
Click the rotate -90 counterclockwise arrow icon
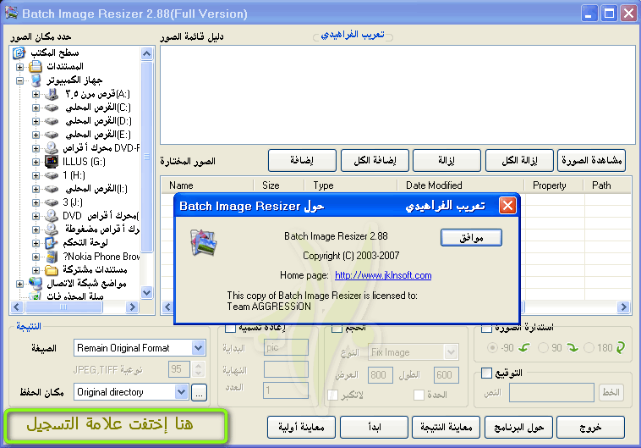[x=524, y=348]
